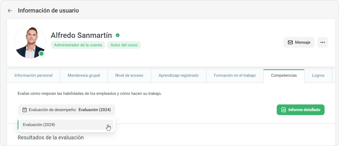
Task: Click the calendar icon in evaluation selector
Action: coord(25,110)
